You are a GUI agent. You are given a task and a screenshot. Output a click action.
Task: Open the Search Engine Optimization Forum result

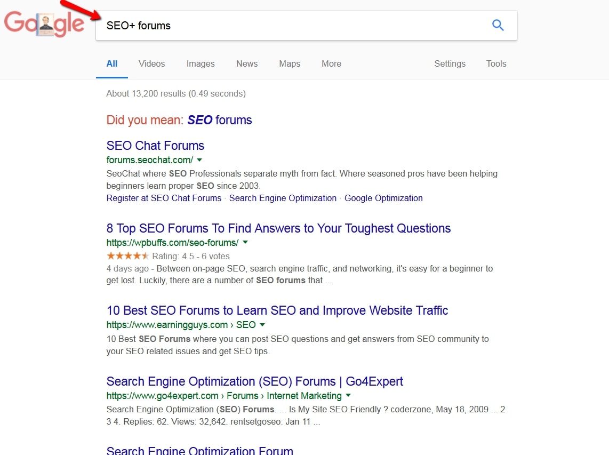coord(199,450)
